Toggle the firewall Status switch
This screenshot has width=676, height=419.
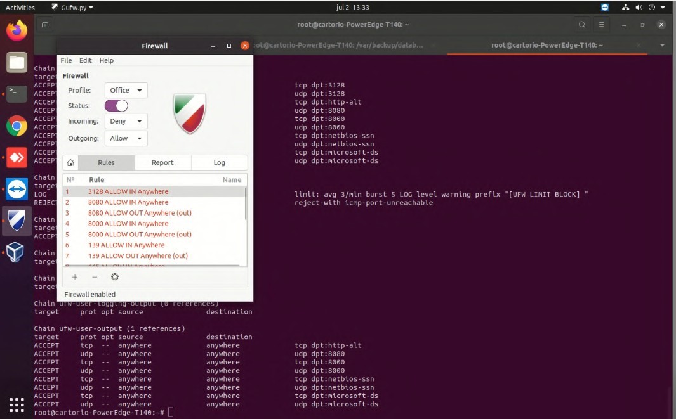116,106
